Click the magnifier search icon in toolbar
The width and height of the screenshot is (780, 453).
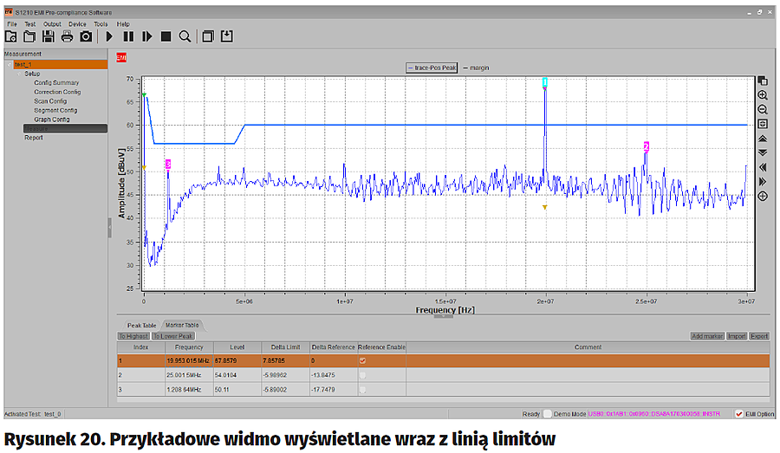(185, 36)
